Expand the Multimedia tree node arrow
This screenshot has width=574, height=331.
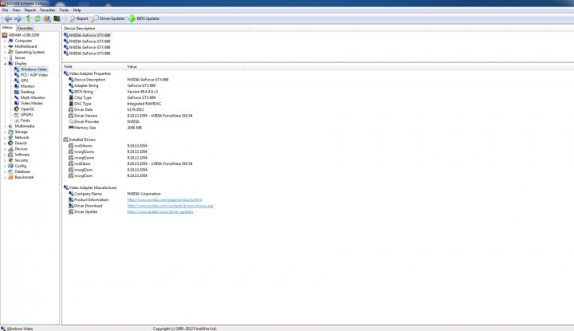click(5, 126)
